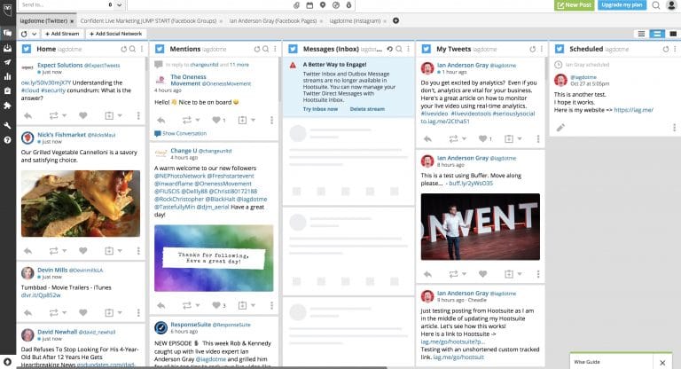The width and height of the screenshot is (681, 369).
Task: Search within the Home stream
Action: pos(132,49)
